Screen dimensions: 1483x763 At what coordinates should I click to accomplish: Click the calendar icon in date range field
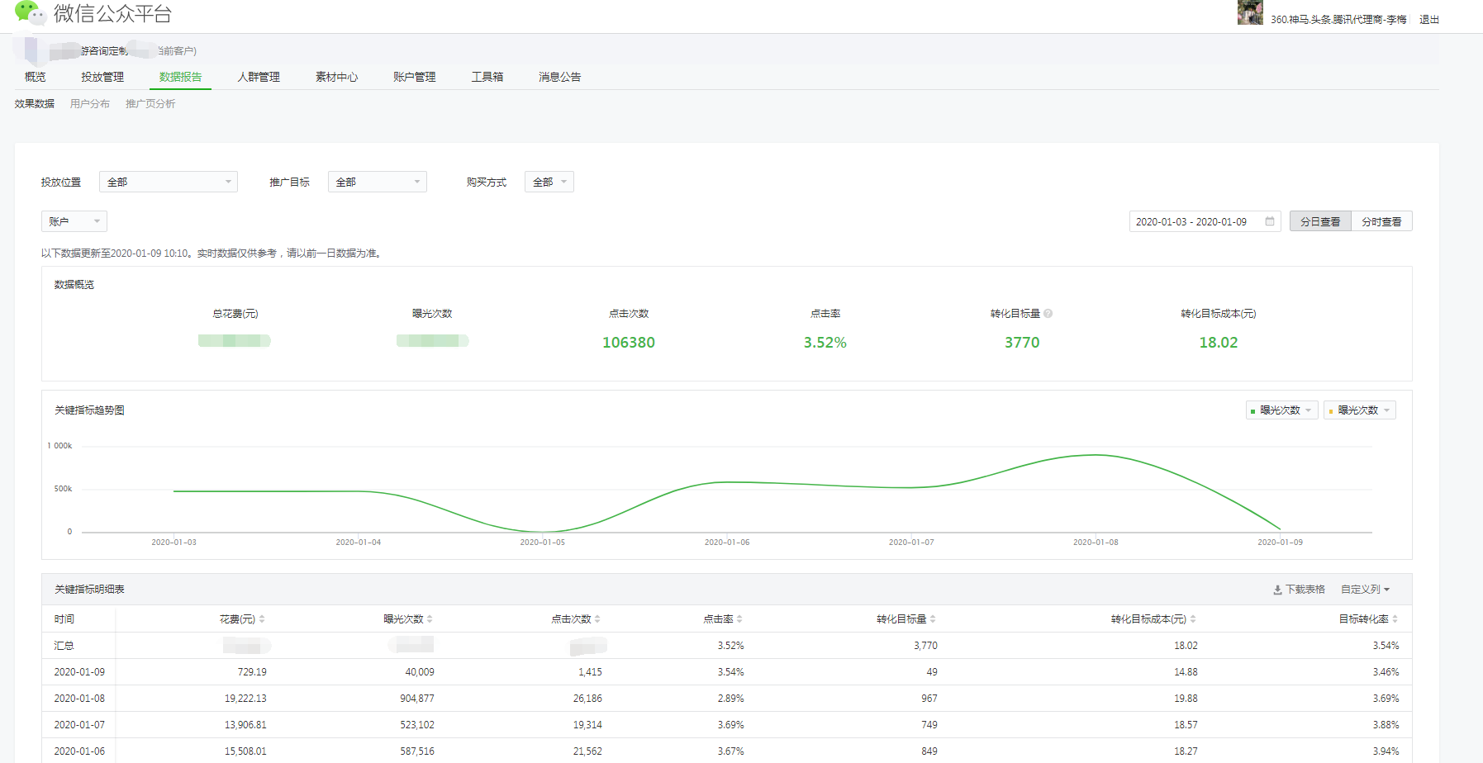[x=1270, y=221]
